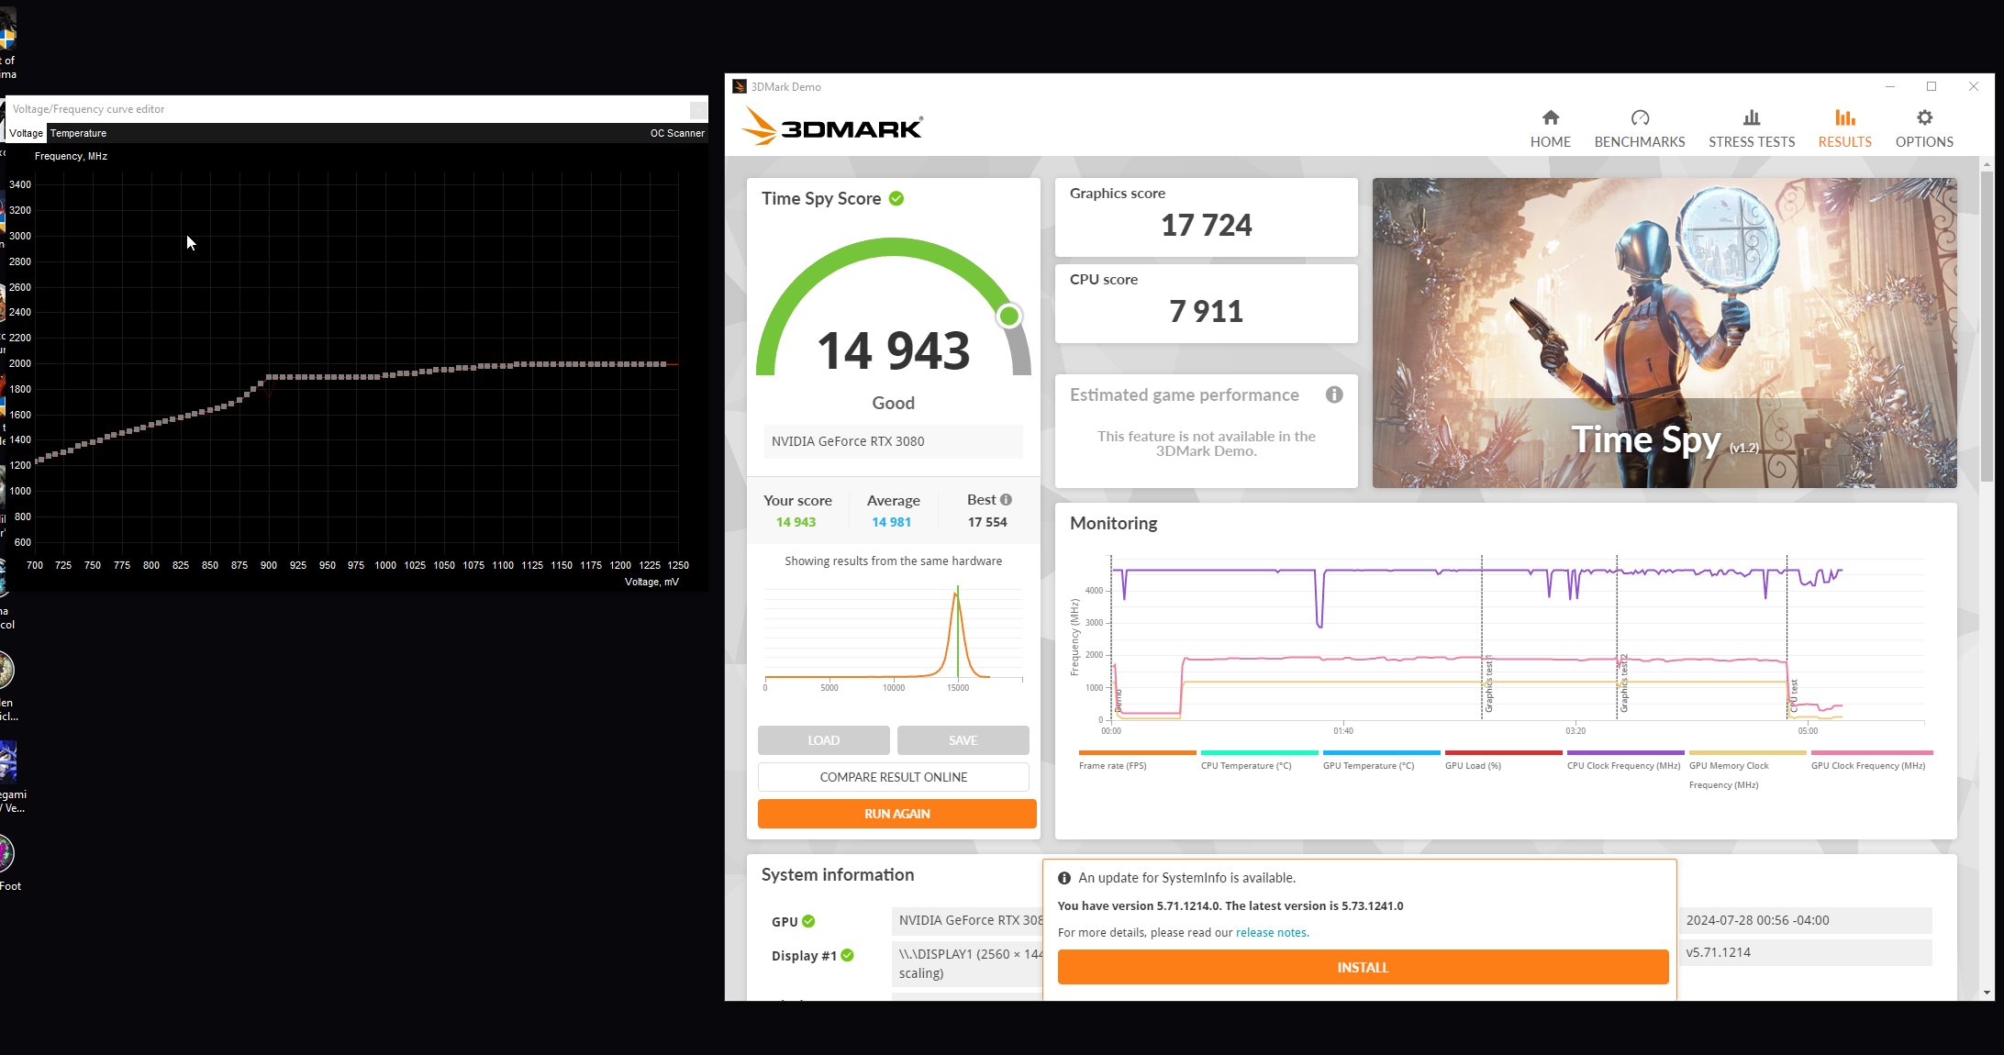Screen dimensions: 2004x1055
Task: Click the score distribution chart peak
Action: 956,594
